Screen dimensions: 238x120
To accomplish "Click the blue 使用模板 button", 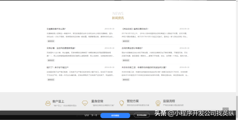I will tap(115, 115).
